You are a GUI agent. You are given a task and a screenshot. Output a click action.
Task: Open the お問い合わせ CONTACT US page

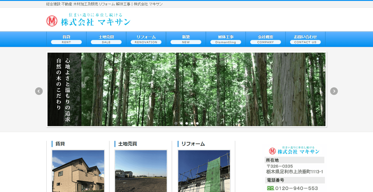[305, 39]
